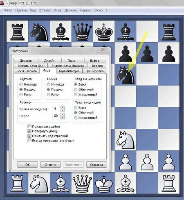Select the white rook in bottom-right corner
The image size is (184, 200).
point(169,184)
